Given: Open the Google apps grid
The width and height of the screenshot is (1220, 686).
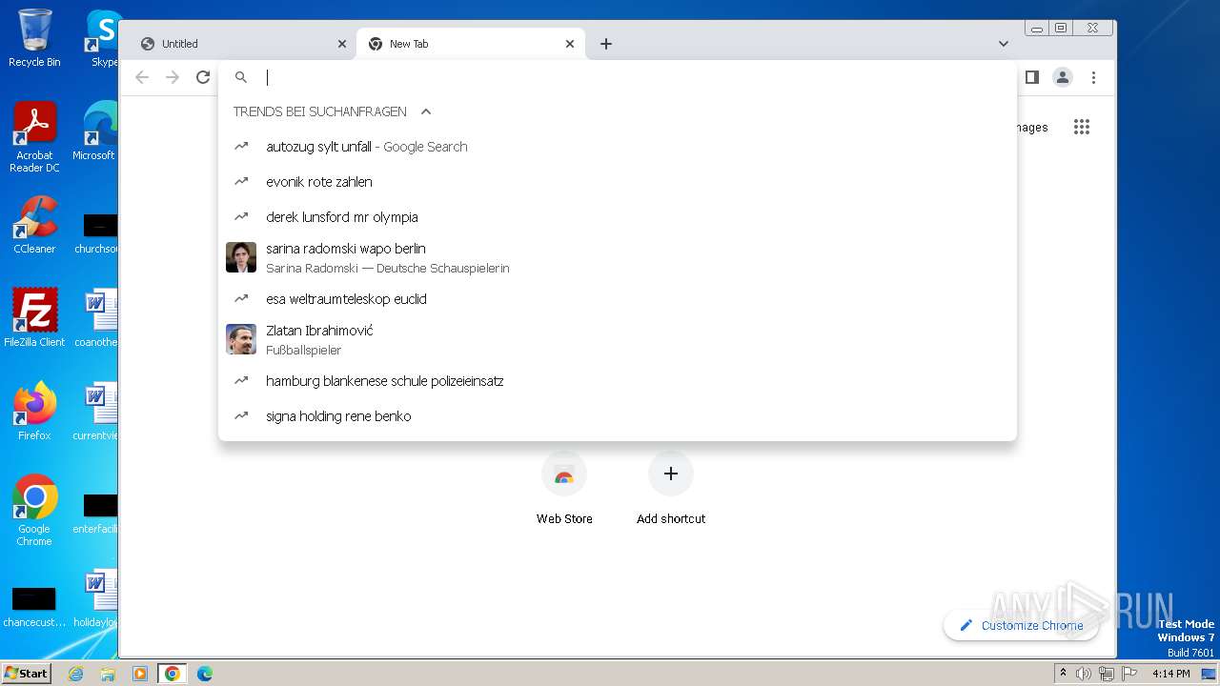Looking at the screenshot, I should pos(1081,127).
